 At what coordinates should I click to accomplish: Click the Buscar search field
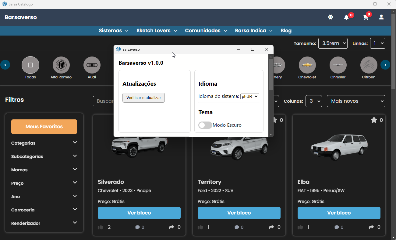[x=104, y=101]
